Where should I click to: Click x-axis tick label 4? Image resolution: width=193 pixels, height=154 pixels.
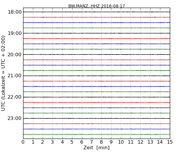coord(62,142)
